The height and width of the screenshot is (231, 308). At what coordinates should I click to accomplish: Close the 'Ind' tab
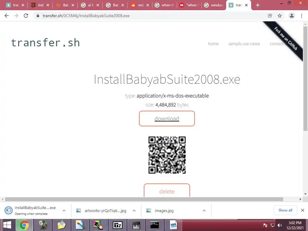[x=48, y=5]
